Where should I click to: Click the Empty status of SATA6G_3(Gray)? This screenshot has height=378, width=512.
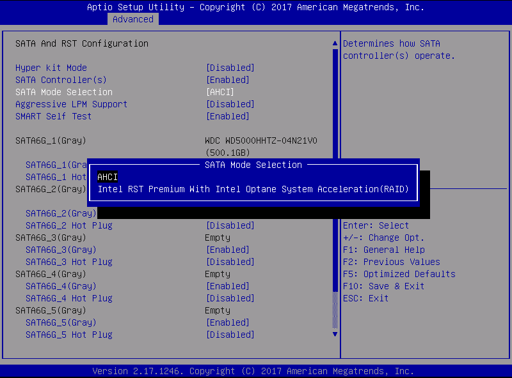218,238
